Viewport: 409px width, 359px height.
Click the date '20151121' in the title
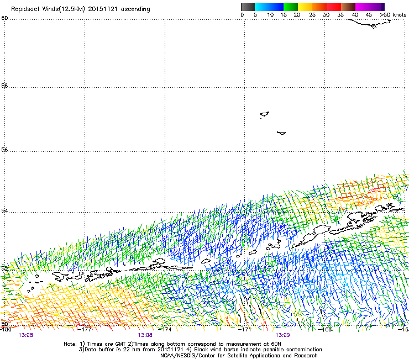103,9
